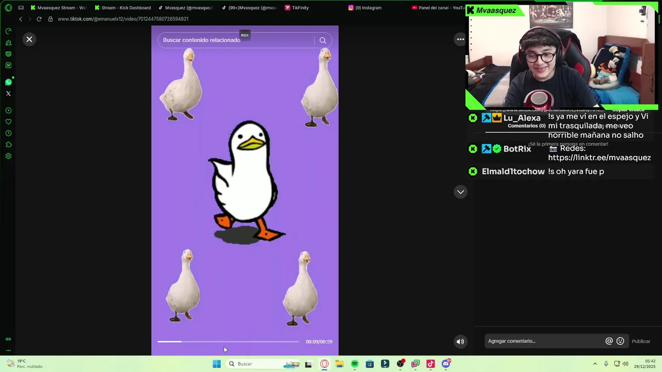The image size is (662, 372).
Task: Open Microsoft Store from the taskbar
Action: pos(370,364)
